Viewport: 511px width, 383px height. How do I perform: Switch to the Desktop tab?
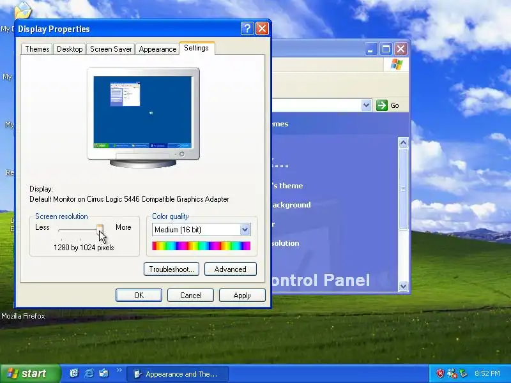[70, 49]
